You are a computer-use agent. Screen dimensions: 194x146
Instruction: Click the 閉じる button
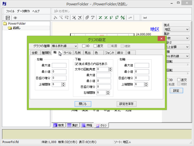coord(83,104)
